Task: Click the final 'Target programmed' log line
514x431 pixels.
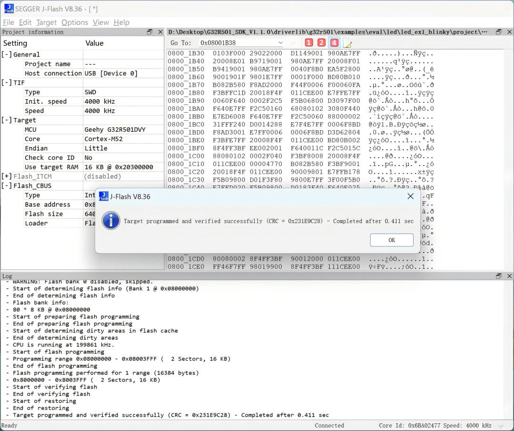Action: click(x=168, y=415)
